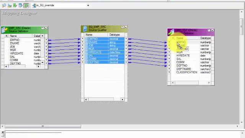Click the help icon on target definition box
The image size is (245, 138).
[209, 30]
